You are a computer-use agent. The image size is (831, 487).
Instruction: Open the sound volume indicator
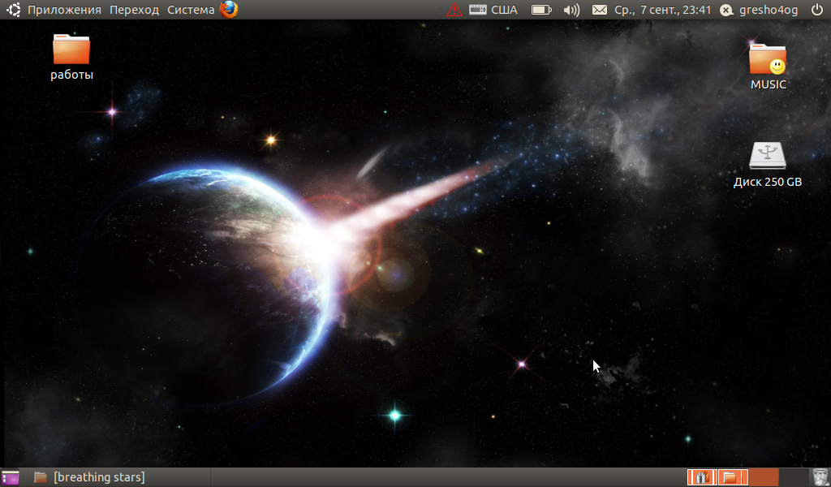(571, 10)
